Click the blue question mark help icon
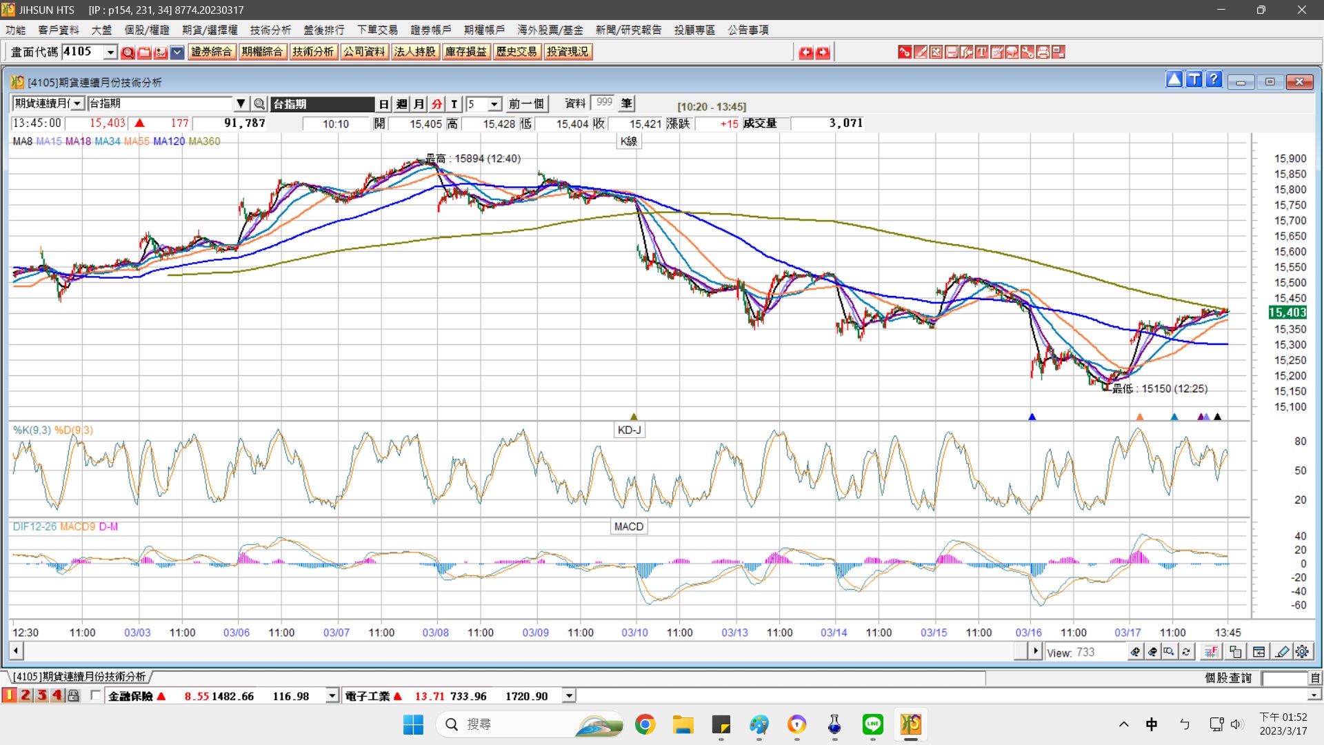Screen dimensions: 1324x745 pos(1214,80)
